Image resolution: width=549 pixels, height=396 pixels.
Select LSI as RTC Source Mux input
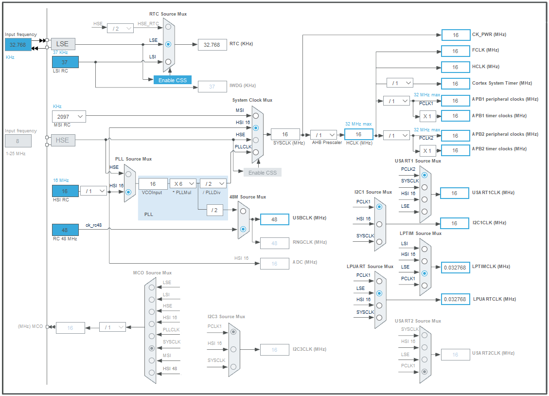tap(168, 62)
